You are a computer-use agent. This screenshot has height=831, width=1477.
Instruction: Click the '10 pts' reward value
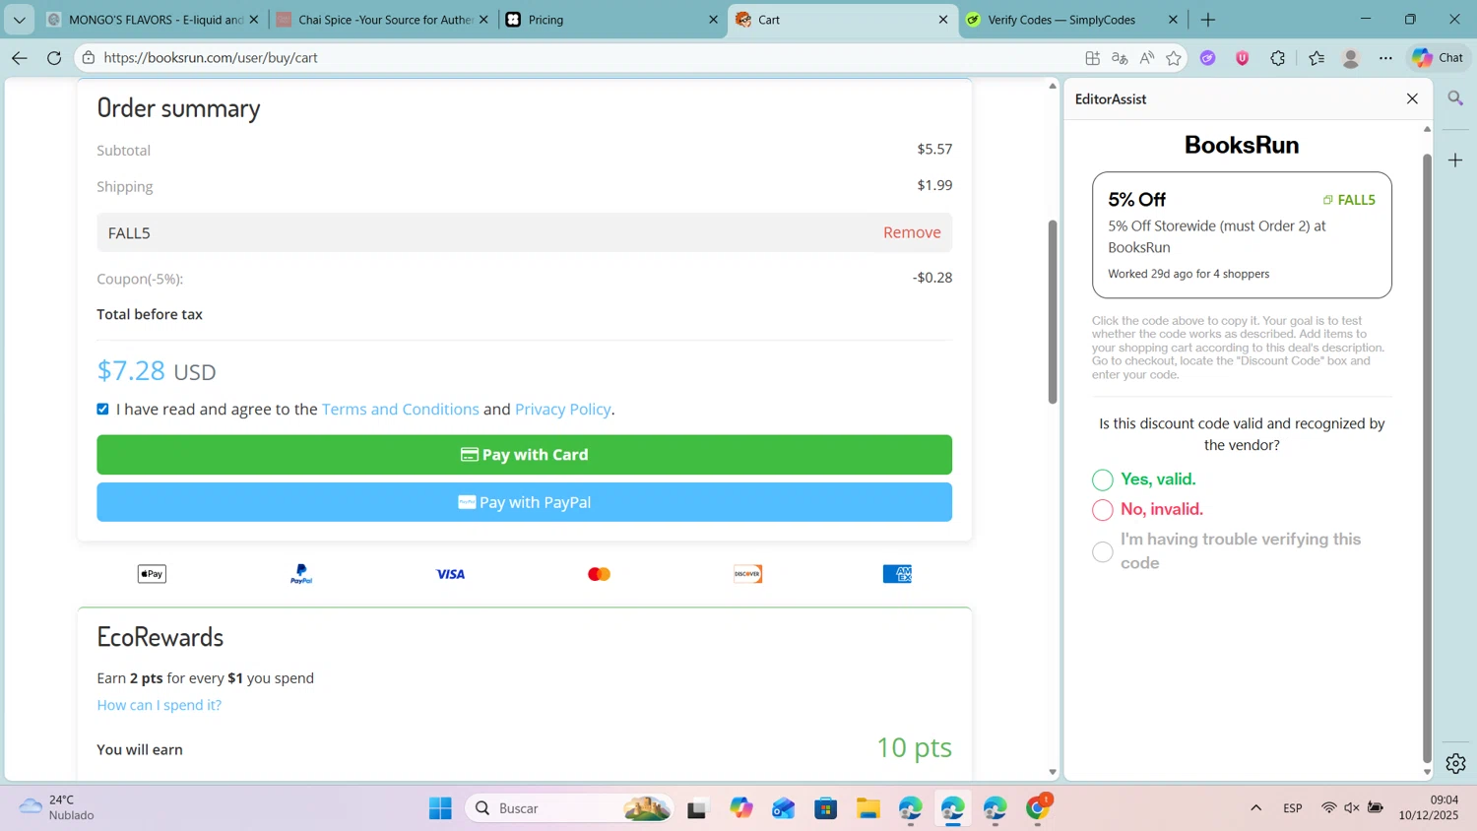click(914, 747)
